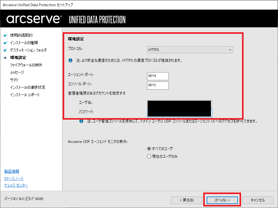
Task: Click the info icon beside HTTPS protocol note
Action: pyautogui.click(x=70, y=60)
